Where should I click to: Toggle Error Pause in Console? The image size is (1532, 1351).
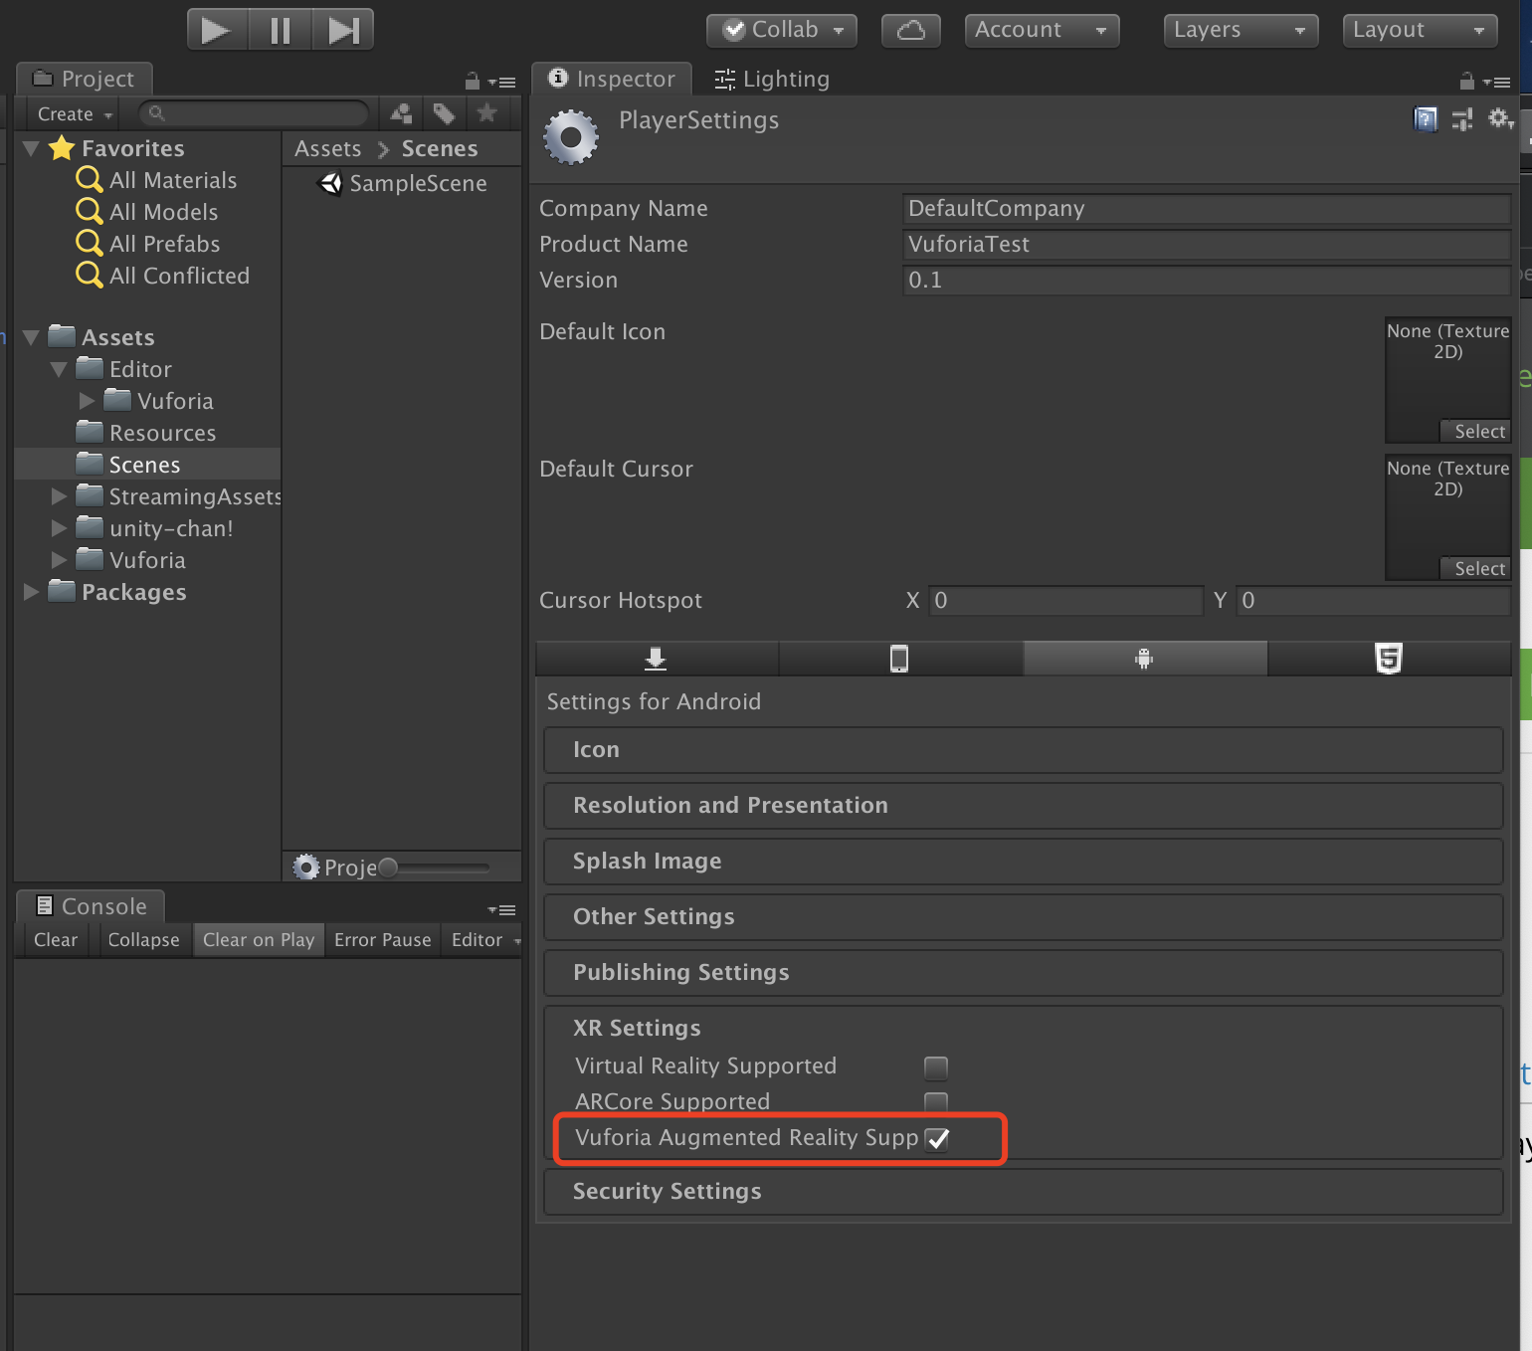click(383, 940)
